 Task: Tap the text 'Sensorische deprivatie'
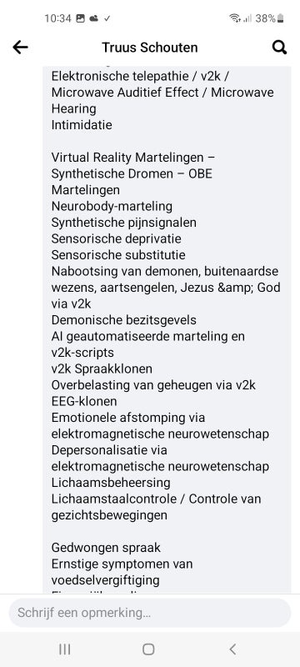116,238
